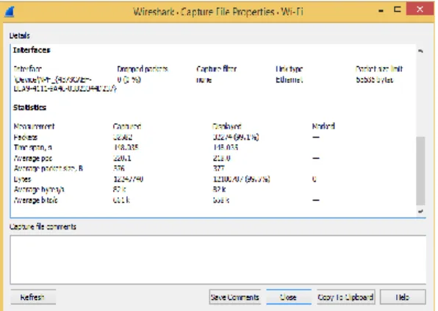Click the Displayed column header
The height and width of the screenshot is (311, 438).
tap(227, 126)
